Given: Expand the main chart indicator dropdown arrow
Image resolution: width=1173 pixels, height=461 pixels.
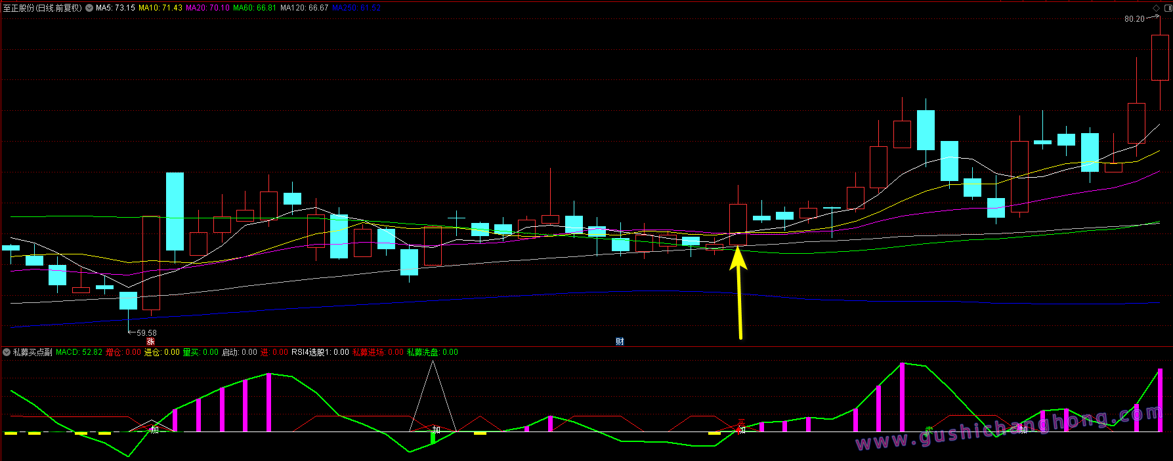Looking at the screenshot, I should (x=89, y=8).
